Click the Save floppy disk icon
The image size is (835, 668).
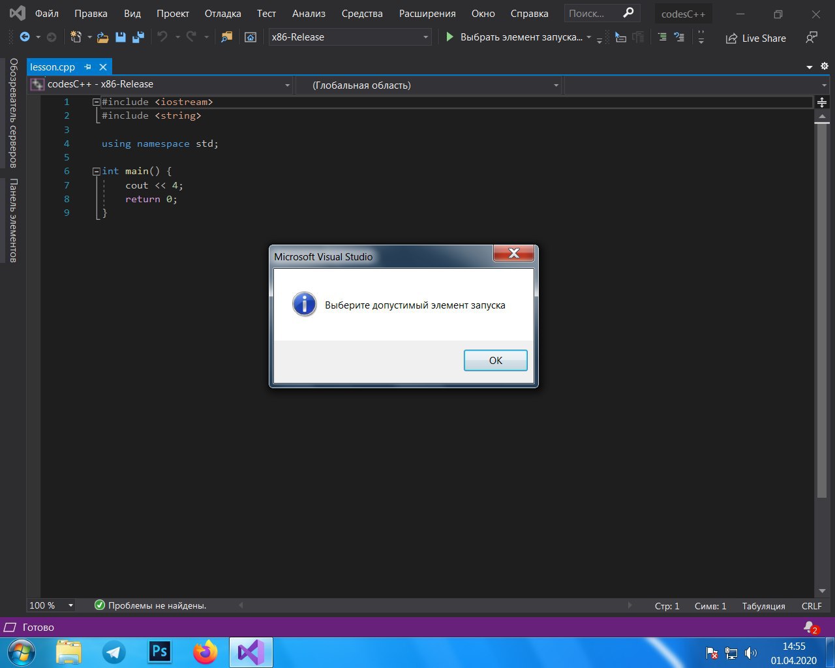tap(121, 37)
